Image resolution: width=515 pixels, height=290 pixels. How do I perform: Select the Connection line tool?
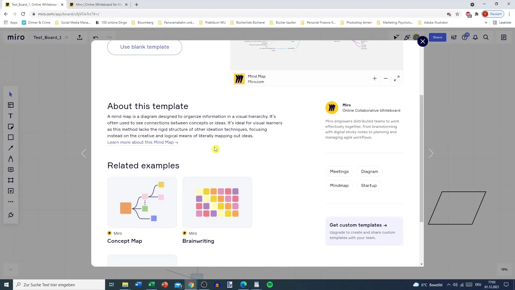[11, 148]
